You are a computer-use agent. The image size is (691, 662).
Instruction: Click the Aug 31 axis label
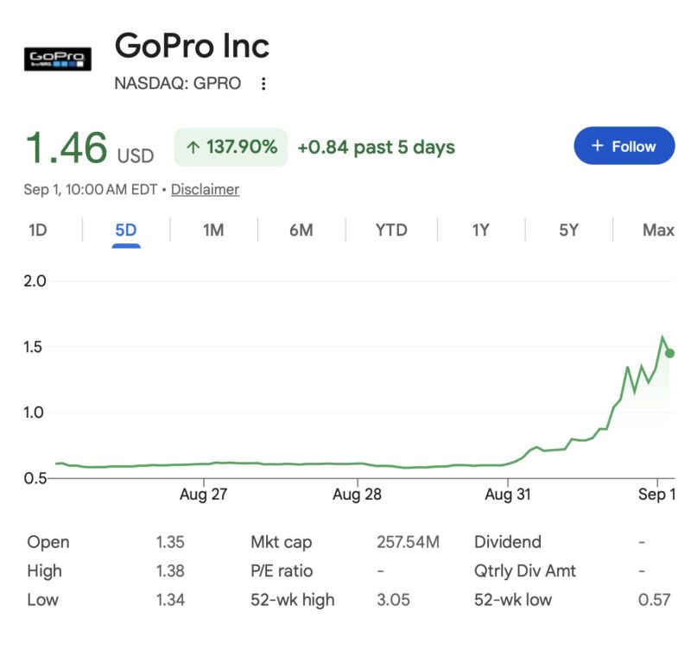pyautogui.click(x=508, y=495)
